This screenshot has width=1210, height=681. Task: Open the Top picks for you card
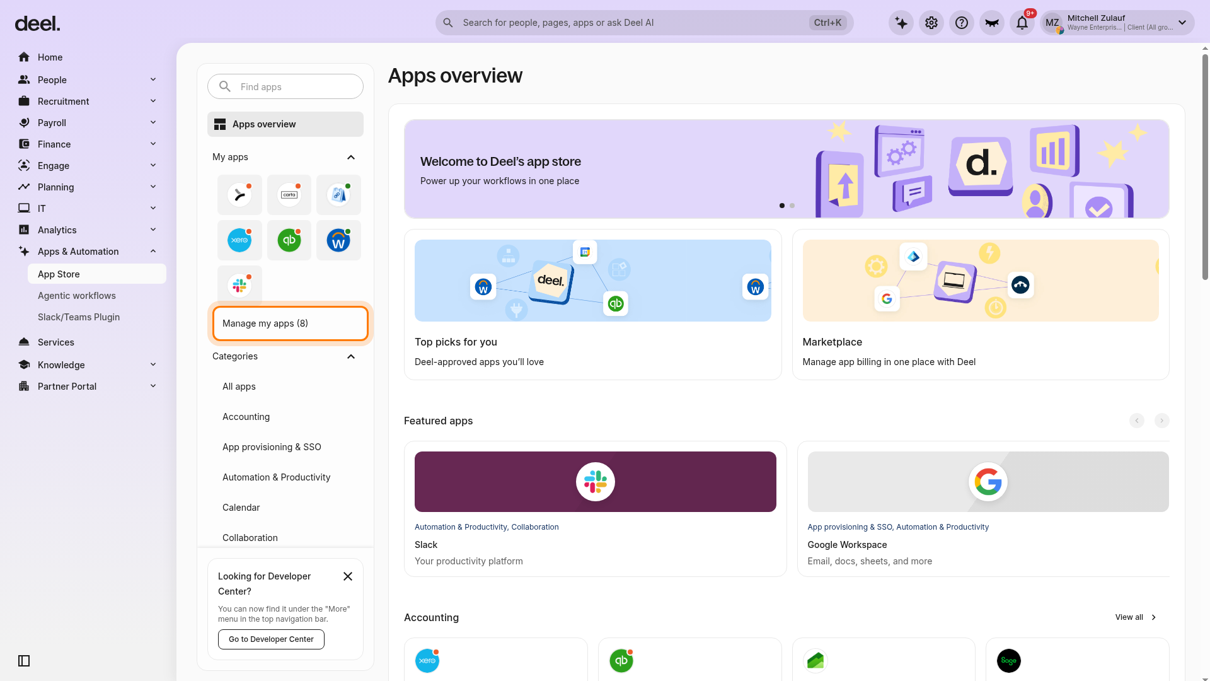pos(593,305)
